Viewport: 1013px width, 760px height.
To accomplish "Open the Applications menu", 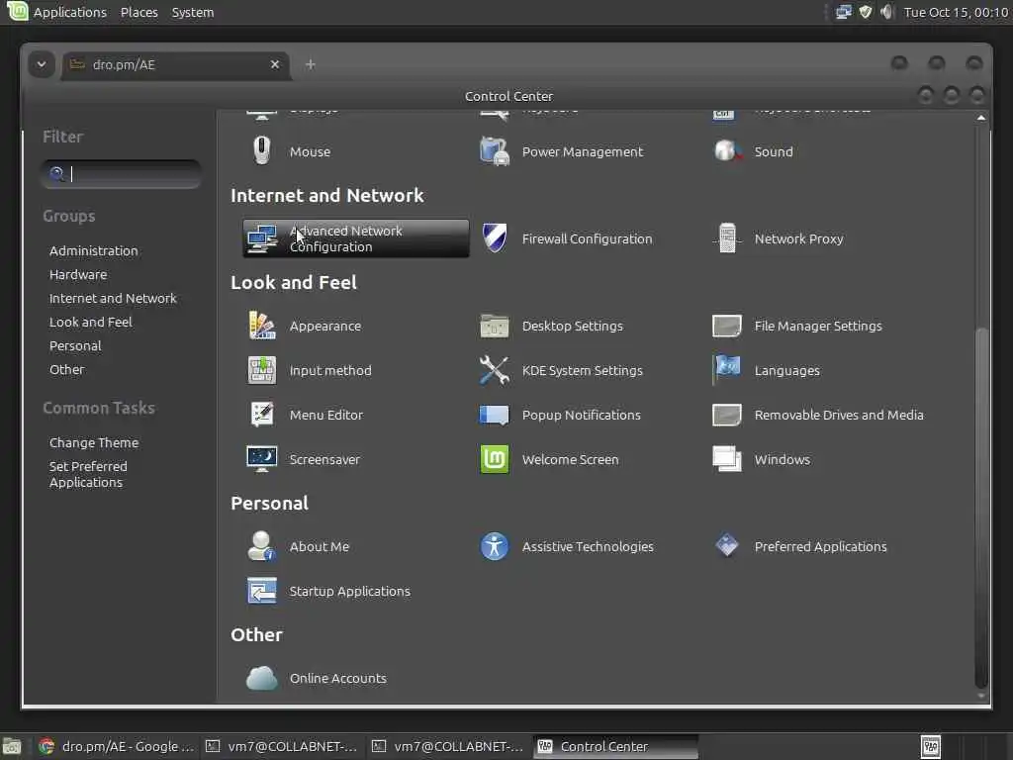I will tap(70, 12).
